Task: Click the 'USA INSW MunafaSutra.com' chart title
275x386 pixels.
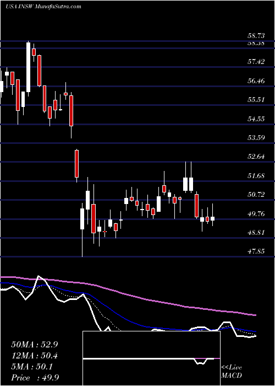Action: 43,7
